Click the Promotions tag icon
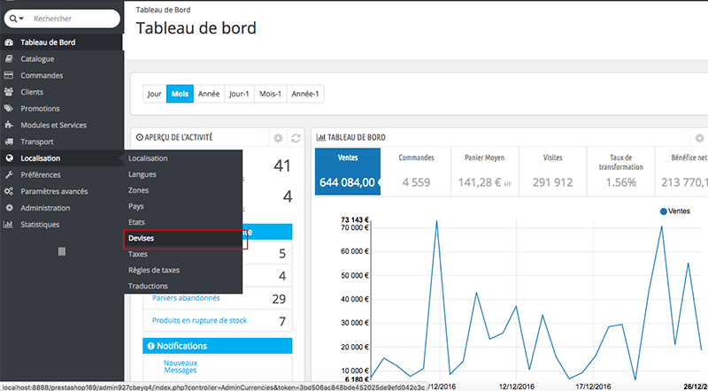This screenshot has width=708, height=391. (x=9, y=109)
